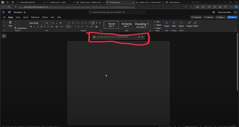Click Find in the Editing group
This screenshot has width=239, height=127.
tap(156, 22)
